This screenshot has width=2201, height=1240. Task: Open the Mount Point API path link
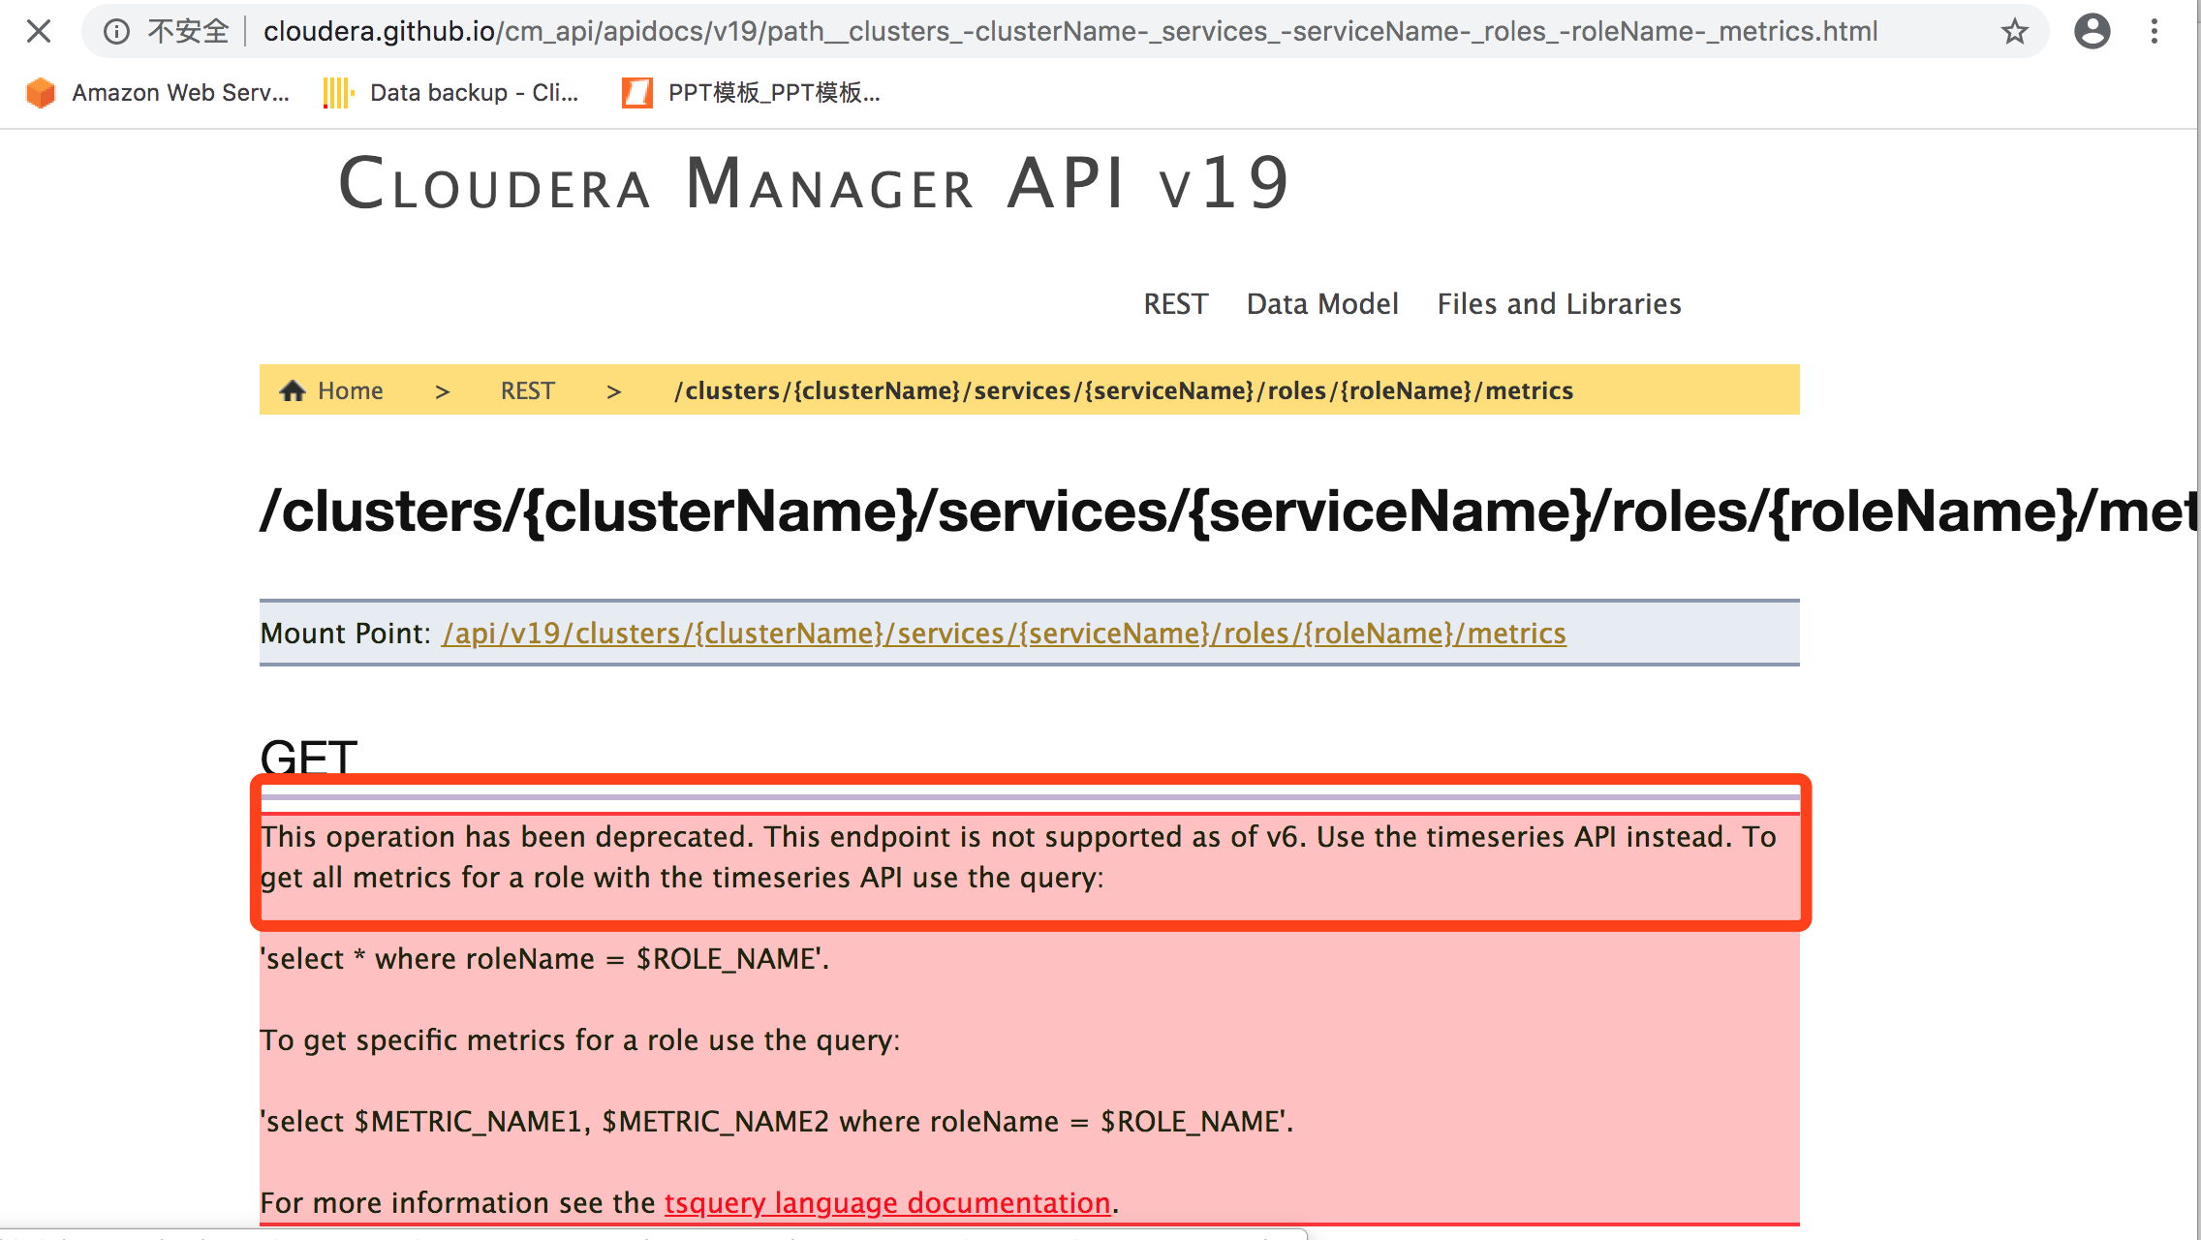click(1004, 634)
